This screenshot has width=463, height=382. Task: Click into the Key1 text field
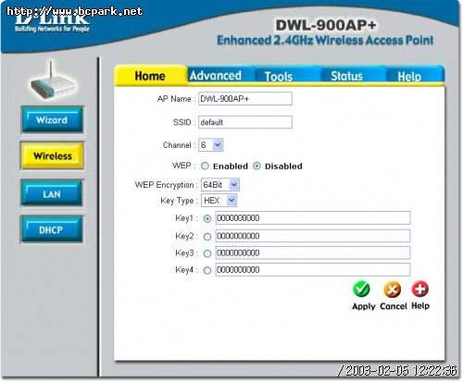coord(313,218)
